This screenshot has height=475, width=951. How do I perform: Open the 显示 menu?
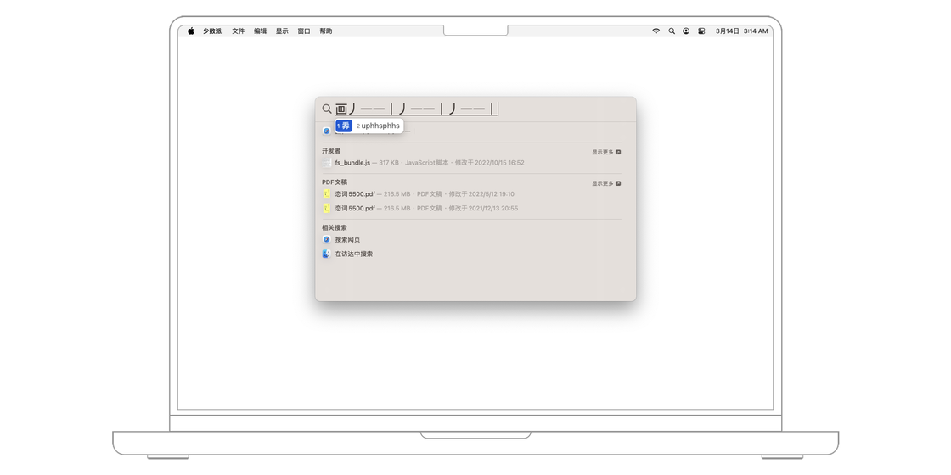pyautogui.click(x=282, y=31)
